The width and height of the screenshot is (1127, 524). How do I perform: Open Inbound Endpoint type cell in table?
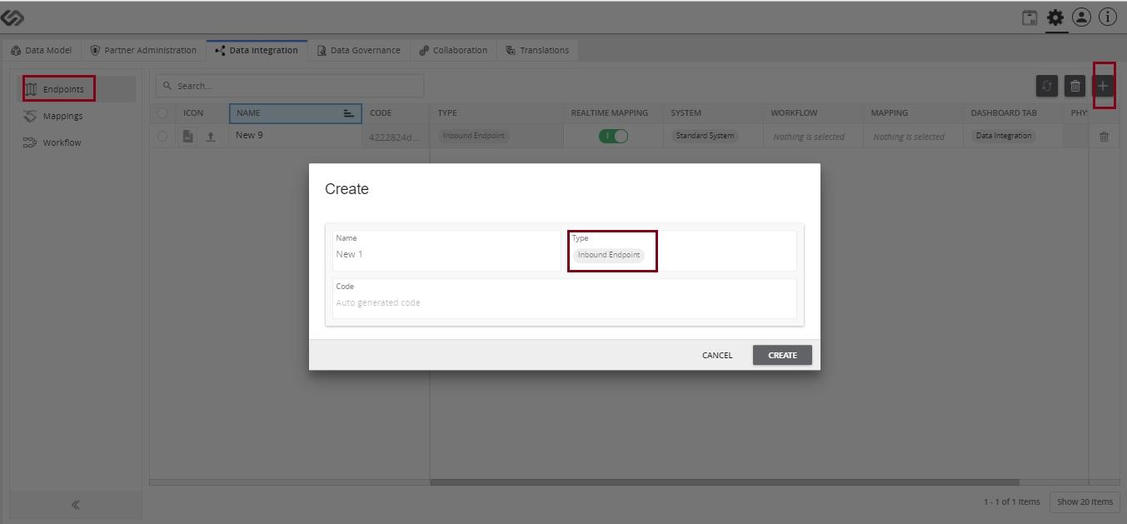pyautogui.click(x=474, y=136)
